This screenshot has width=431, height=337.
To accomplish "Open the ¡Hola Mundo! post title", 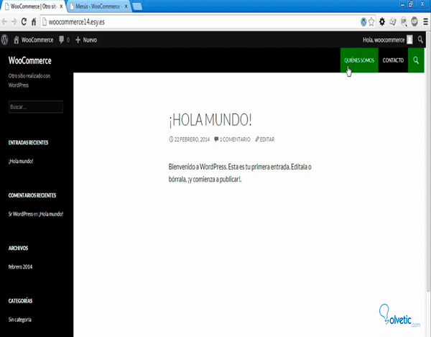I will [x=210, y=120].
